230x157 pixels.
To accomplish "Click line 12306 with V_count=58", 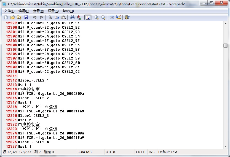I will (x=49, y=54).
